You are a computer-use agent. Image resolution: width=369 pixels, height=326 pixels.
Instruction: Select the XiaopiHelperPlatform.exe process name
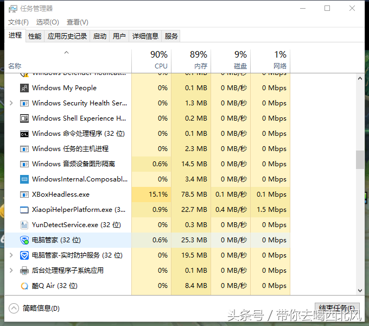79,210
